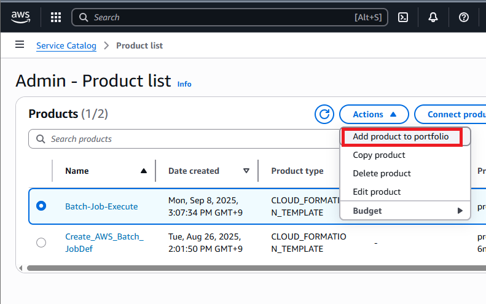Viewport: 486px width, 304px height.
Task: Focus the Search products field
Action: [184, 139]
